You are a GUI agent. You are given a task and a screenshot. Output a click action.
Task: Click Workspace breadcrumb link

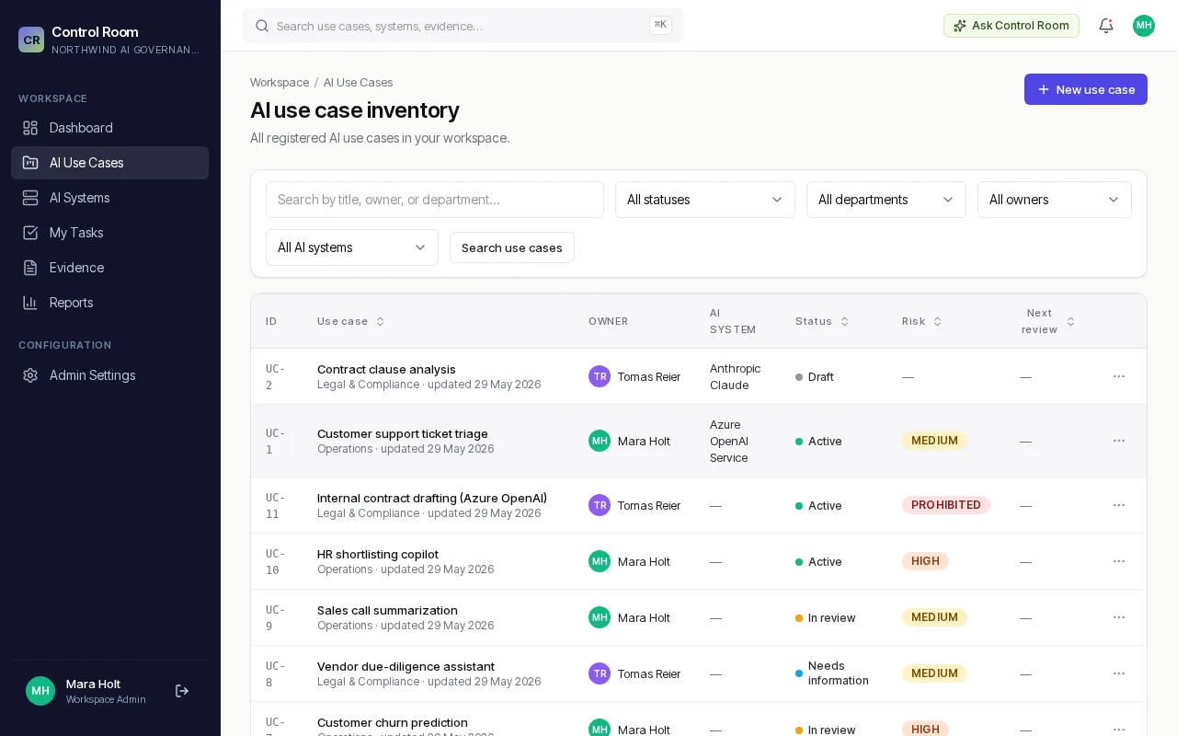click(x=280, y=83)
